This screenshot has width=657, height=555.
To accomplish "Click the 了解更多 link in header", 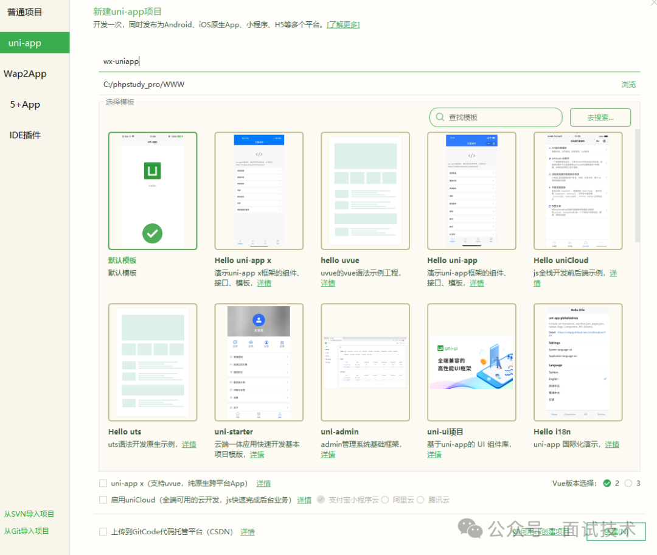I will pyautogui.click(x=343, y=25).
